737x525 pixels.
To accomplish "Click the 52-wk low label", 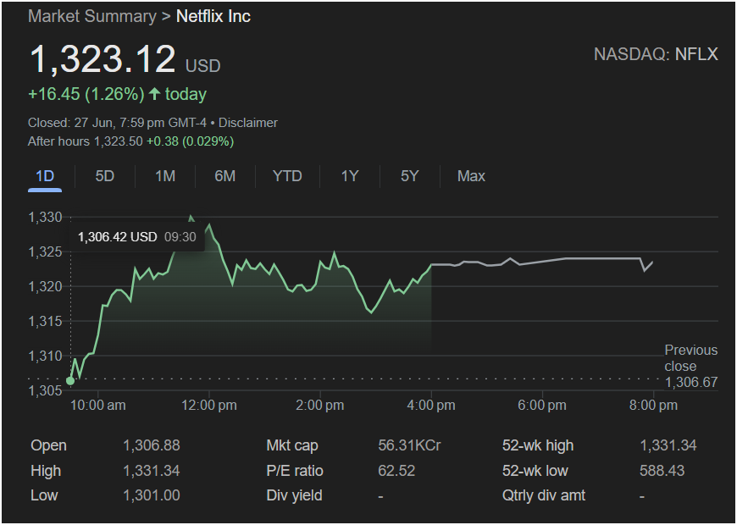I will (x=535, y=471).
